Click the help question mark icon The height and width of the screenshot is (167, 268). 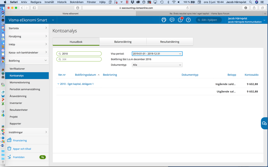pyautogui.click(x=188, y=20)
